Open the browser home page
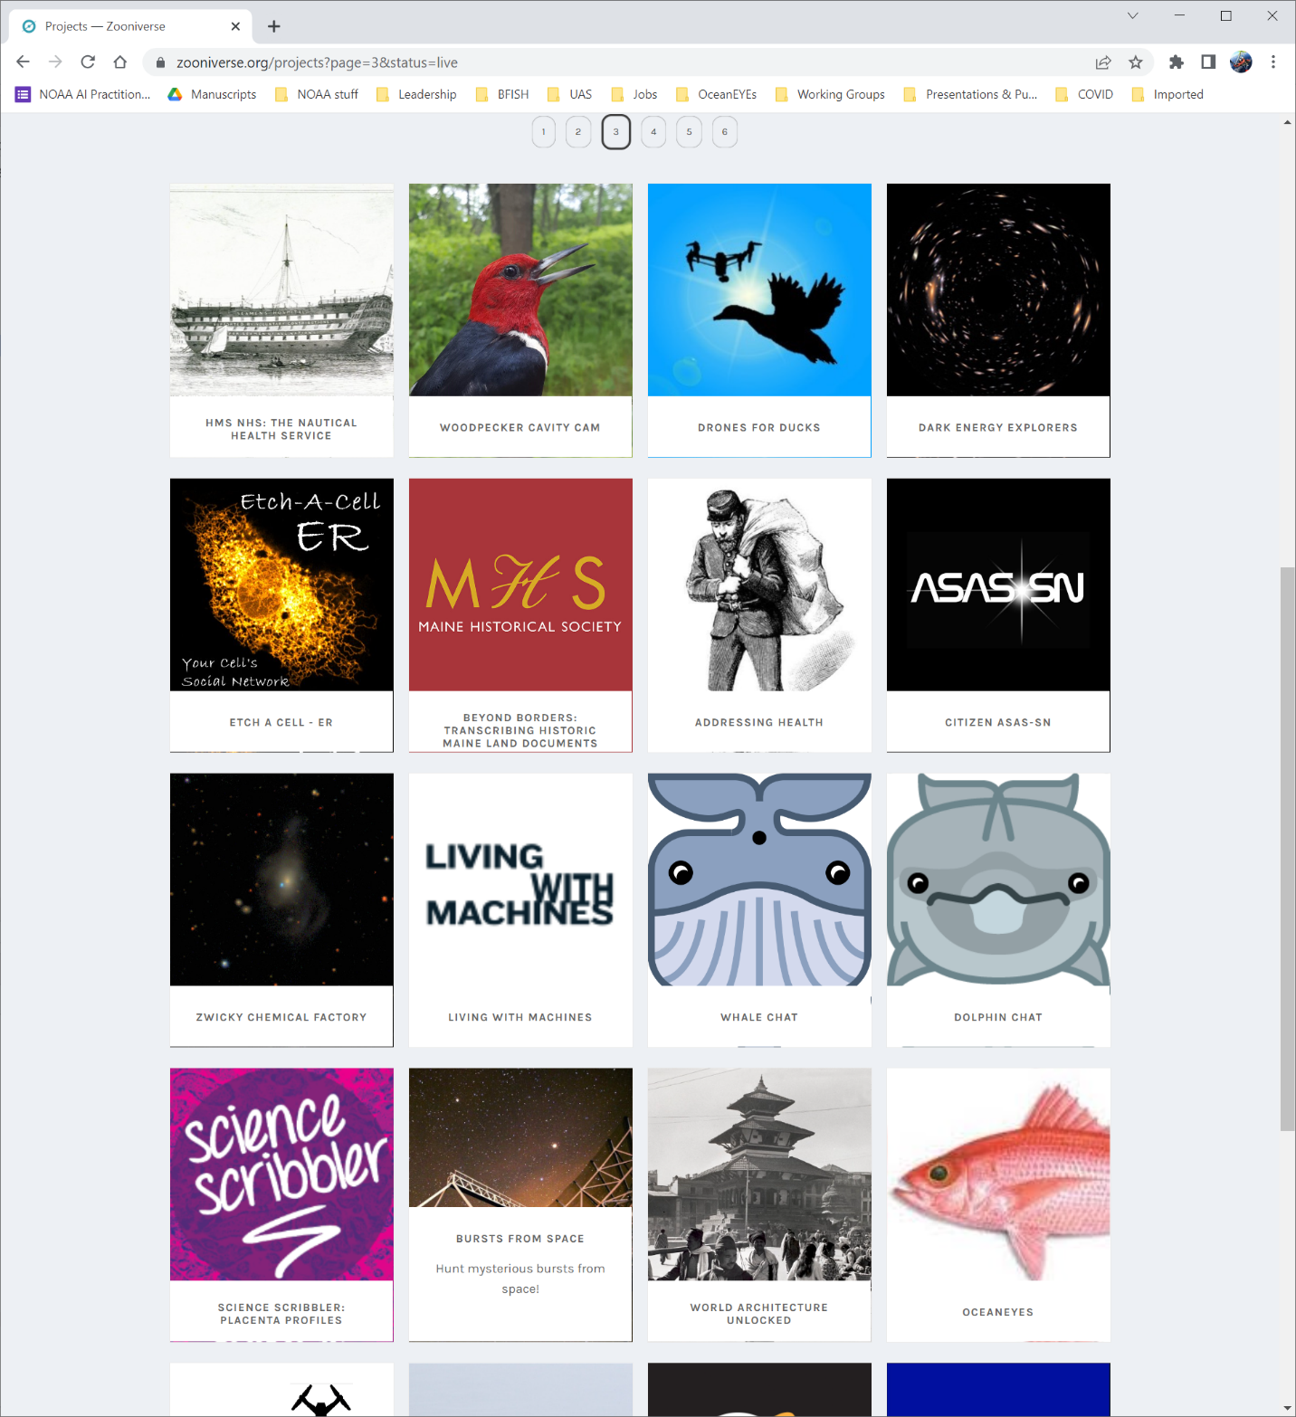The height and width of the screenshot is (1417, 1296). (120, 62)
